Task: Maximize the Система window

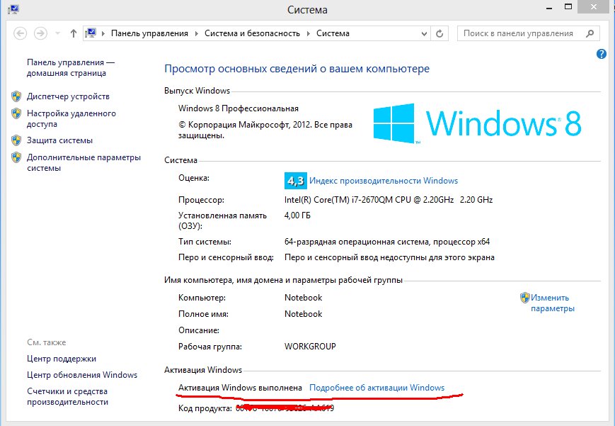Action: 568,6
